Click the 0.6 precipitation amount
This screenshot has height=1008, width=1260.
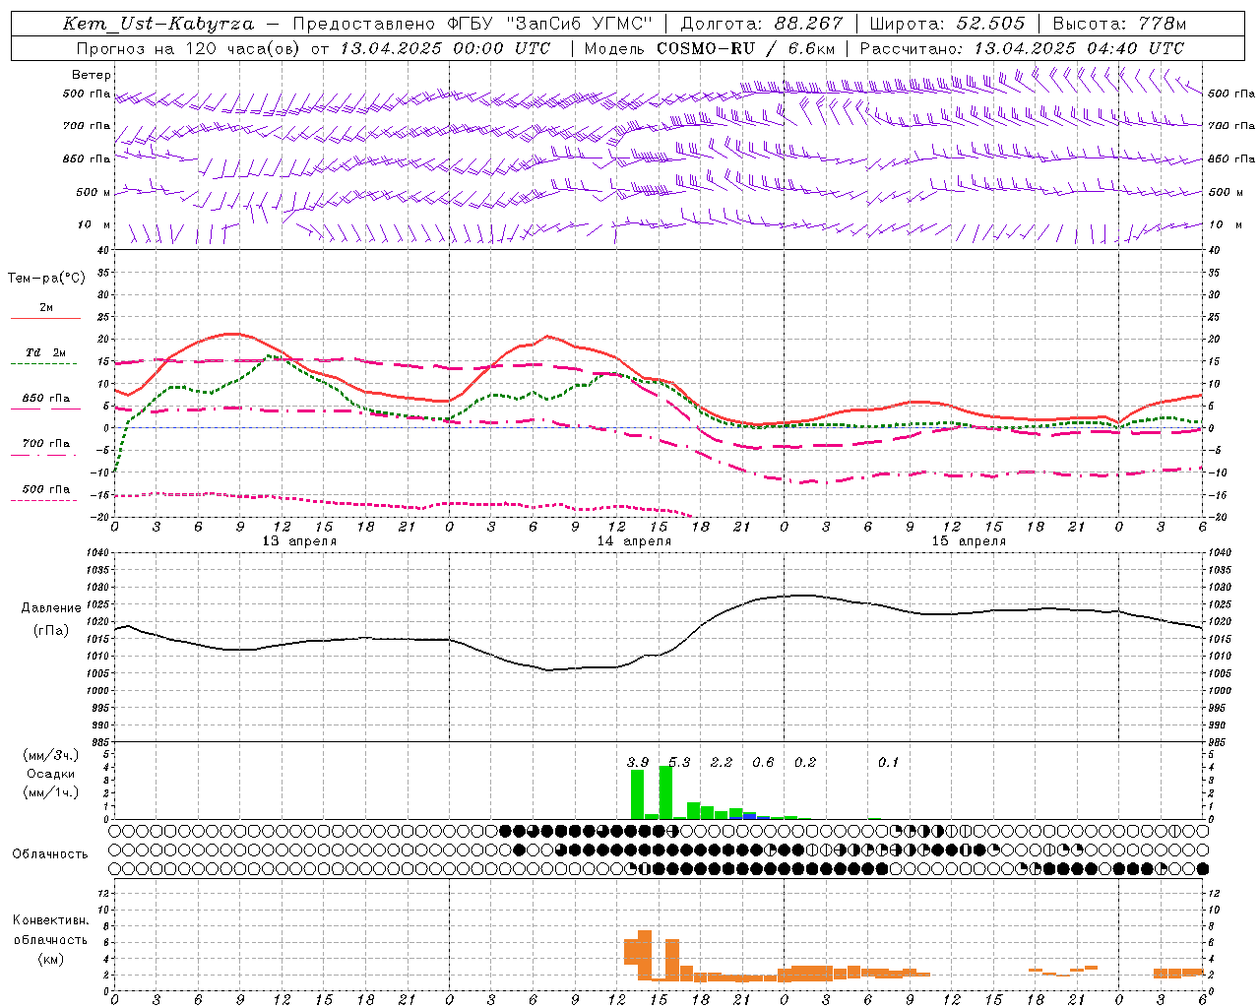pyautogui.click(x=763, y=762)
